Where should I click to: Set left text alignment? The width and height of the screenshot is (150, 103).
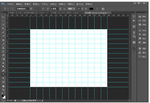pyautogui.click(x=79, y=9)
